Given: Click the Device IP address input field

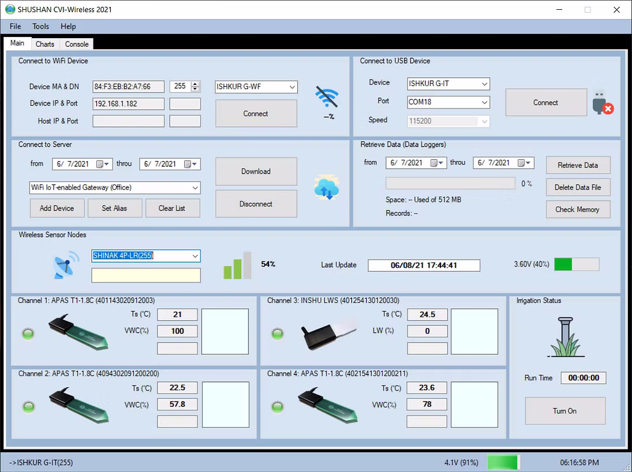Looking at the screenshot, I should pos(128,104).
